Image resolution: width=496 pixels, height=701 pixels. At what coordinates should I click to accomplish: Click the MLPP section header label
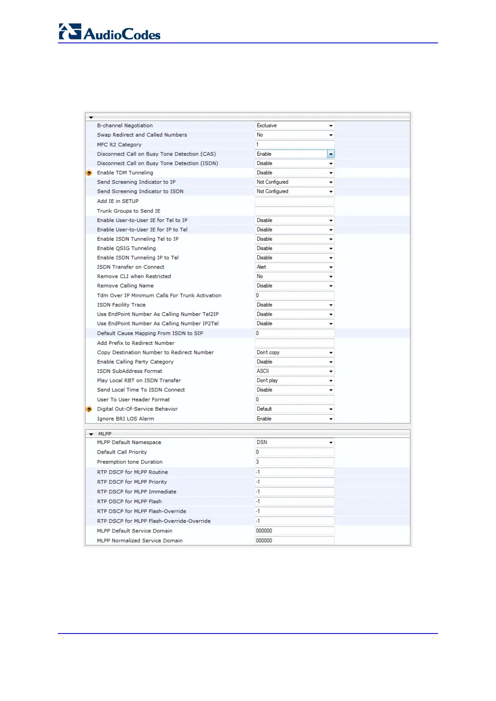pyautogui.click(x=105, y=434)
